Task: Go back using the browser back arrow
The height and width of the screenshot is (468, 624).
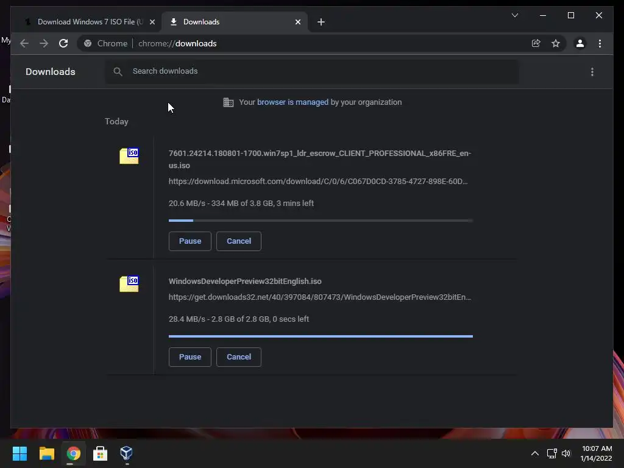Action: (24, 43)
